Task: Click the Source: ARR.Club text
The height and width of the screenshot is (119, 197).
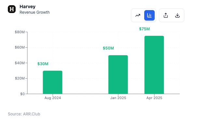Action: [x=24, y=114]
